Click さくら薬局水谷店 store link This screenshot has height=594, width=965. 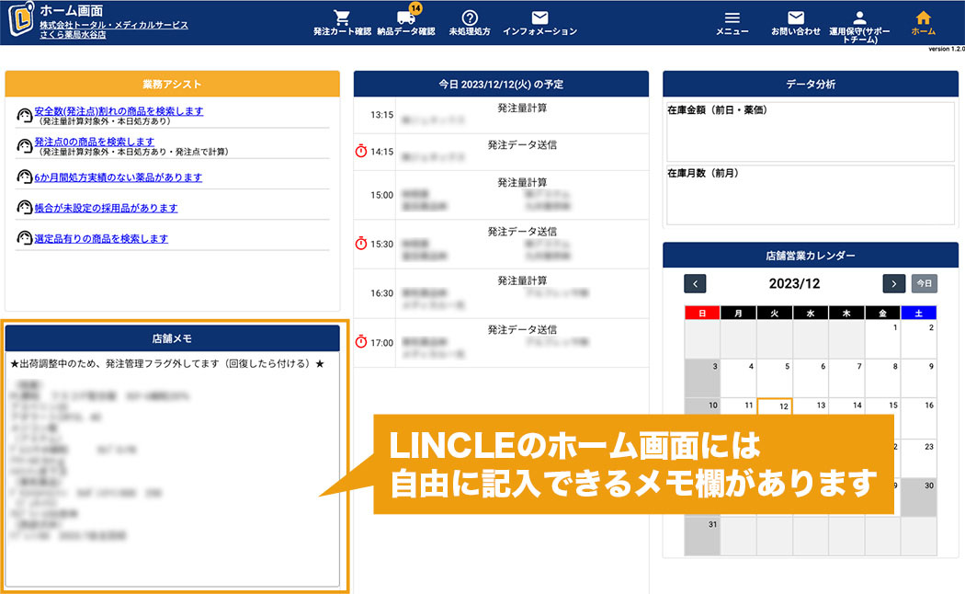[x=73, y=34]
